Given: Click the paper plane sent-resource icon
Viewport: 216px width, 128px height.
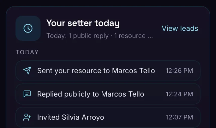Looking at the screenshot, I should [27, 71].
